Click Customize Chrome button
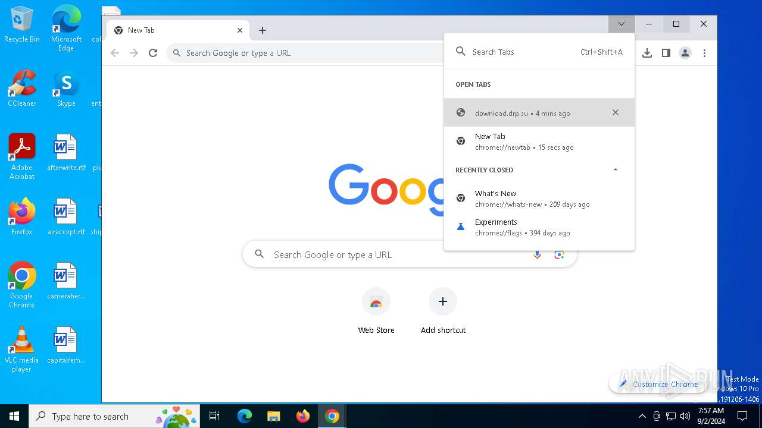 (658, 384)
